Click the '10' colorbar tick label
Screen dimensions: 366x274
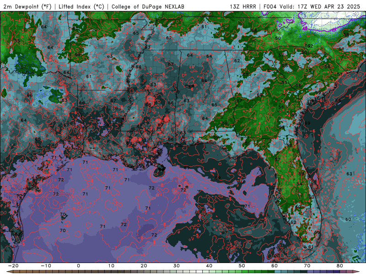[111, 266]
